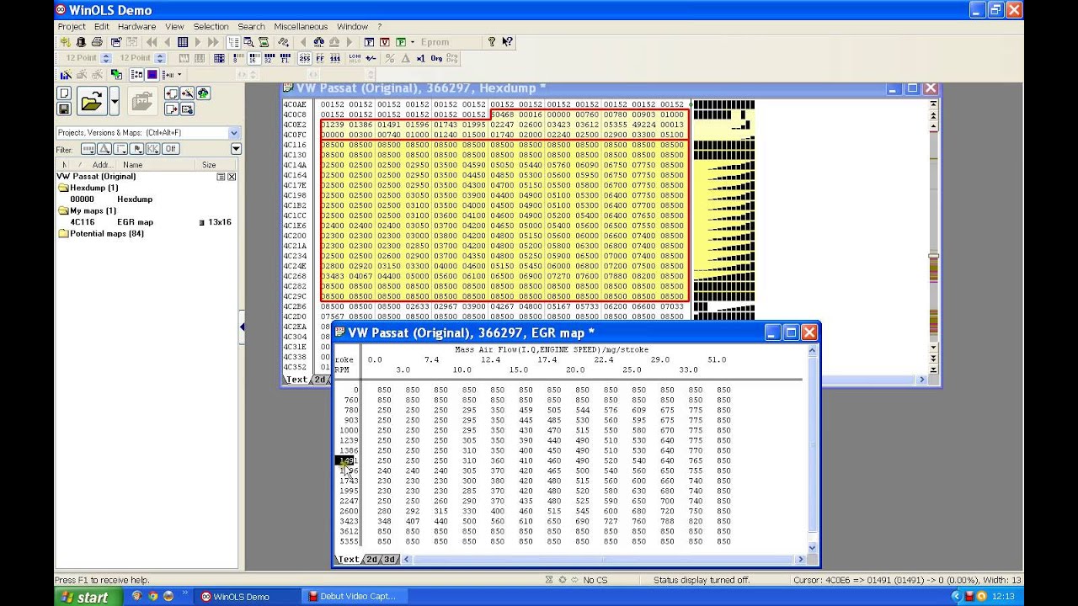Click the vertical scrollbar of EGR map window
The width and height of the screenshot is (1078, 606).
[812, 446]
